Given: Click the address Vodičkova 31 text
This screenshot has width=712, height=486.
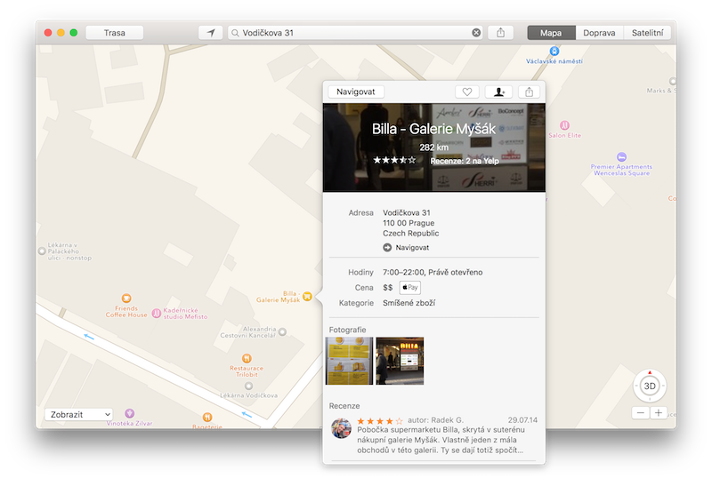Looking at the screenshot, I should point(407,212).
